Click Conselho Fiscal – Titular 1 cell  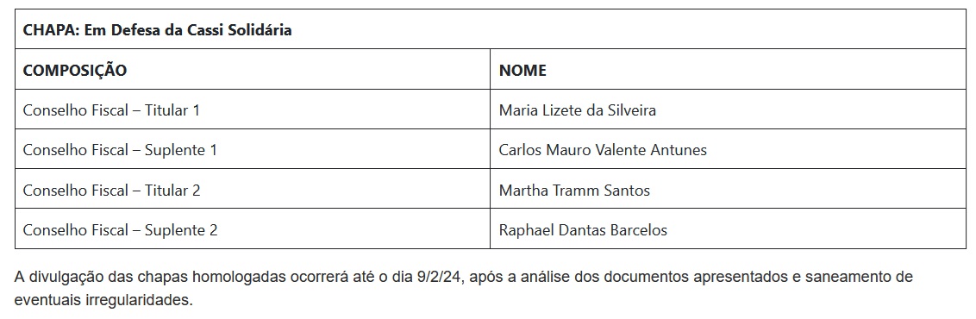tap(253, 109)
